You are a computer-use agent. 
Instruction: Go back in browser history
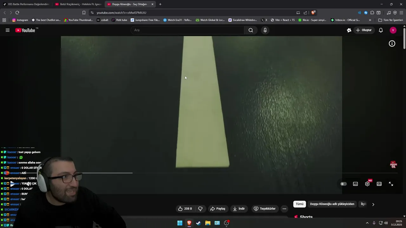click(x=4, y=13)
